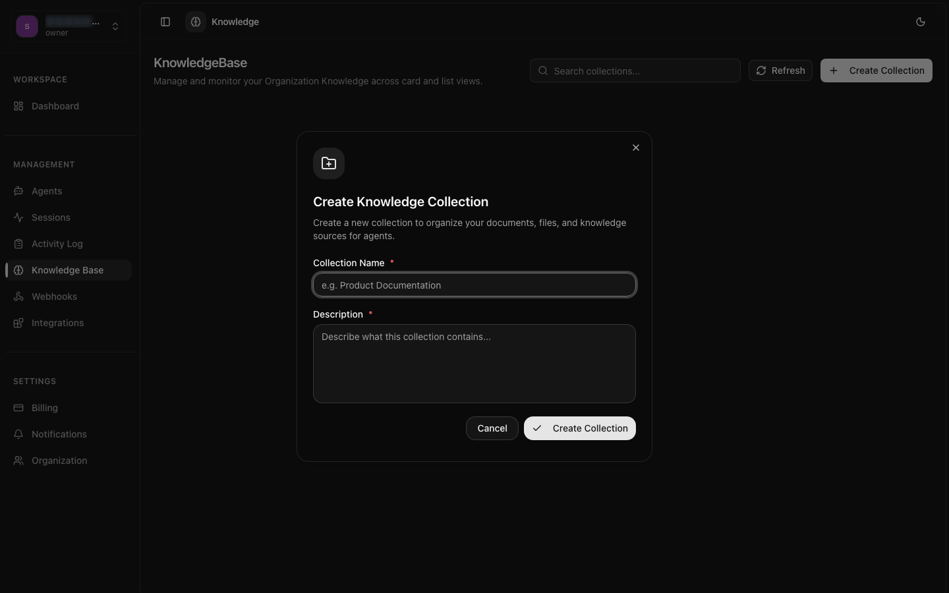This screenshot has height=593, width=949.
Task: Click the Create Knowledge Collection title
Action: (401, 202)
